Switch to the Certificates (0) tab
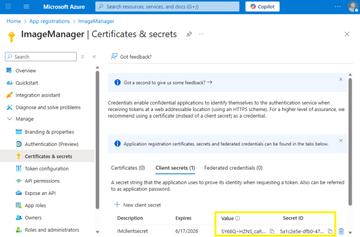Image resolution: width=360 pixels, height=237 pixels. [x=128, y=168]
